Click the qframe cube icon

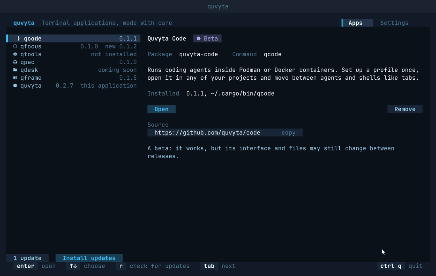pos(15,78)
